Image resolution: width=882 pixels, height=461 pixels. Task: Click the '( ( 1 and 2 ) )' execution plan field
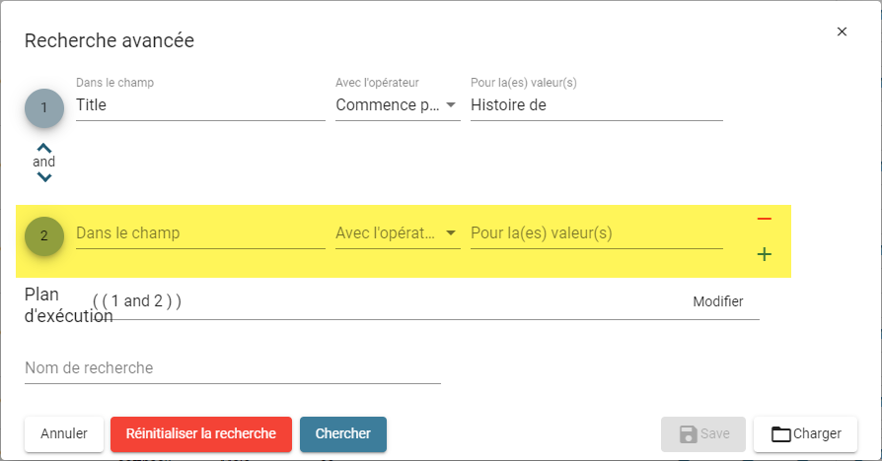pyautogui.click(x=388, y=301)
